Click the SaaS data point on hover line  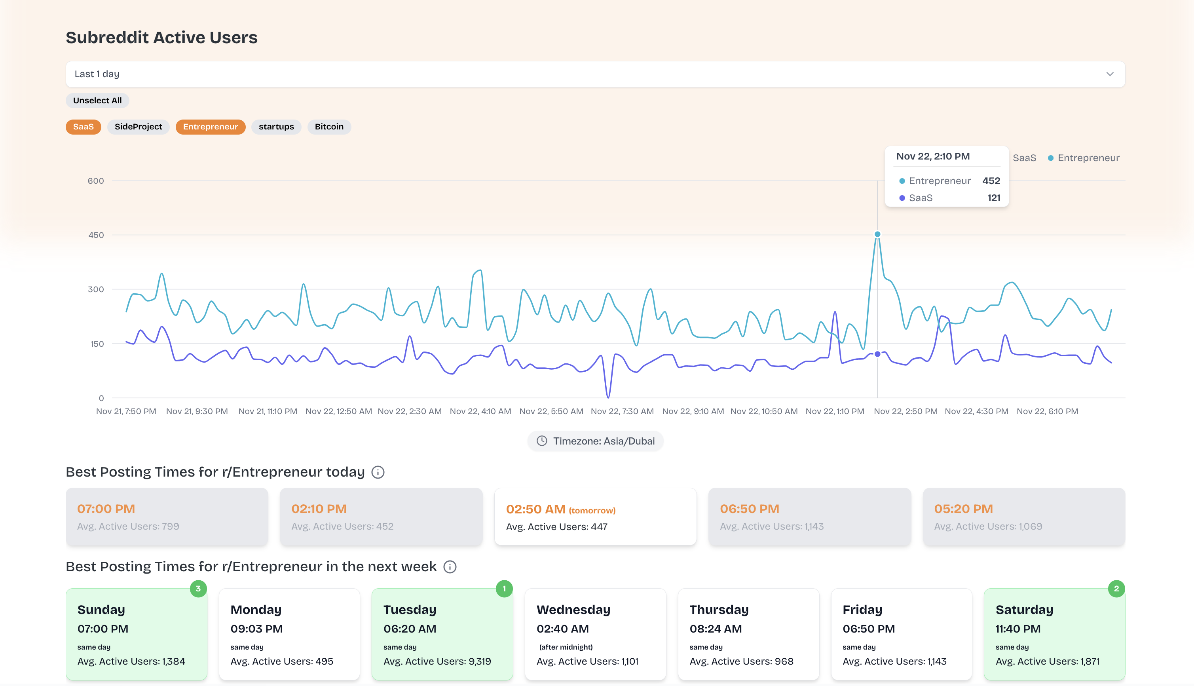(x=877, y=354)
